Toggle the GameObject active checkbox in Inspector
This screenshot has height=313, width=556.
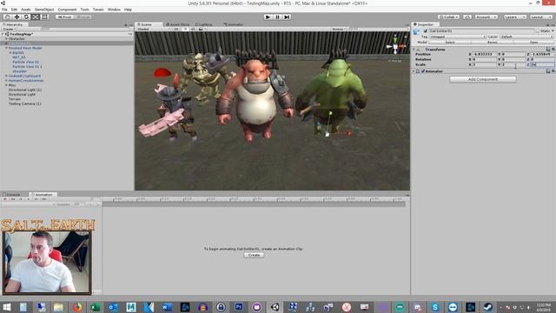pos(426,31)
